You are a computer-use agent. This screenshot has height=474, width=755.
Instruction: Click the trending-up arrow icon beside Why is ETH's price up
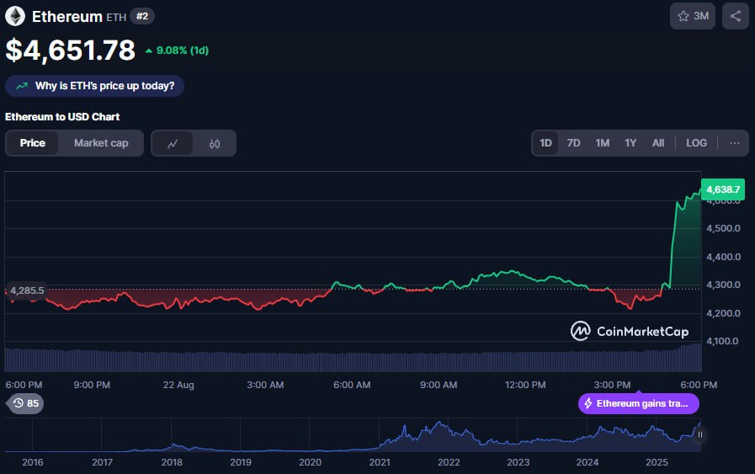point(22,86)
